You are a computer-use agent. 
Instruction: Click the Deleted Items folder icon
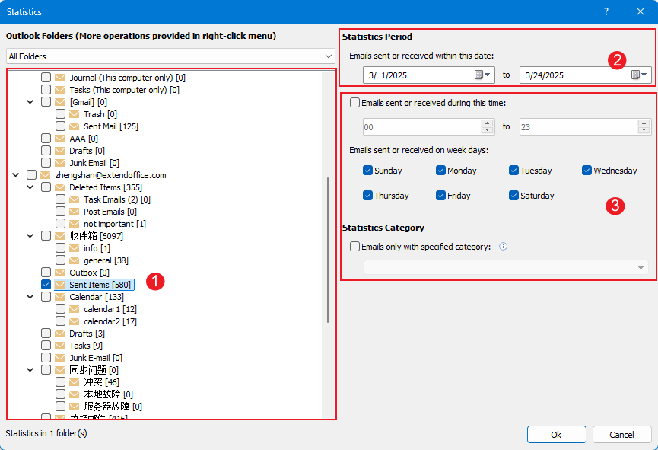(60, 187)
